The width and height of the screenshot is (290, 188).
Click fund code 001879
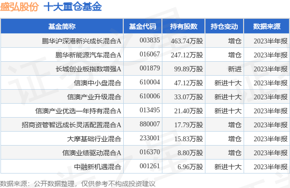150,68
